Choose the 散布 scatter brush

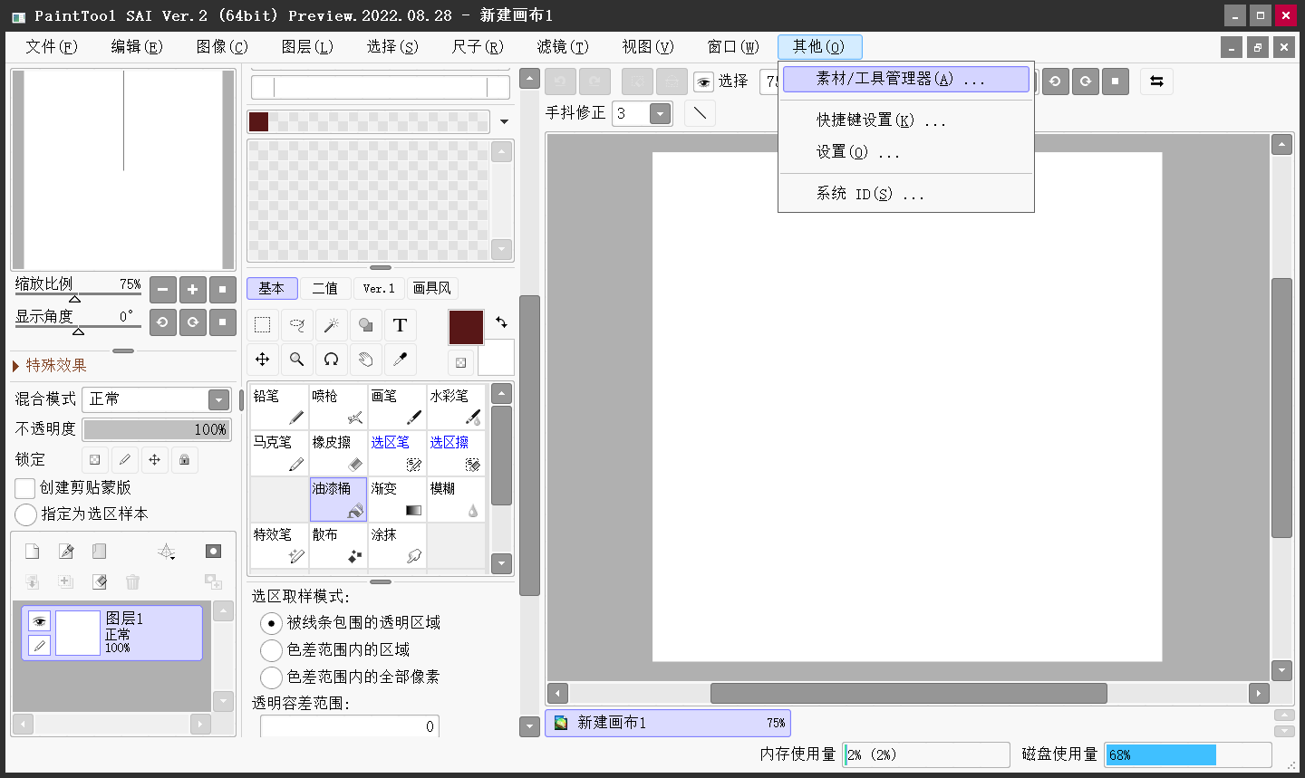pos(338,545)
